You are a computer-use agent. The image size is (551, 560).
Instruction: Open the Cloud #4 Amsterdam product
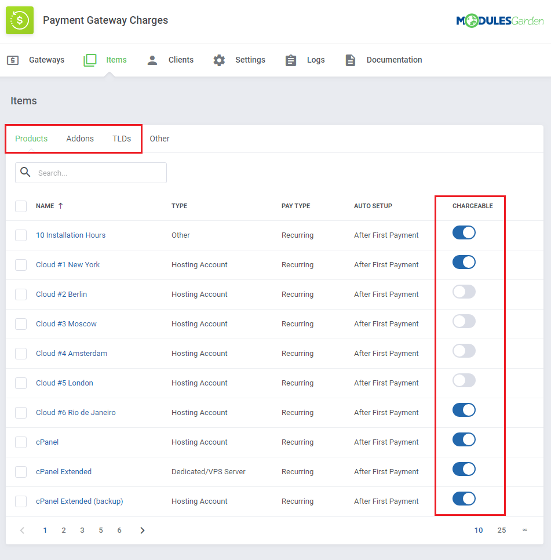pyautogui.click(x=71, y=354)
